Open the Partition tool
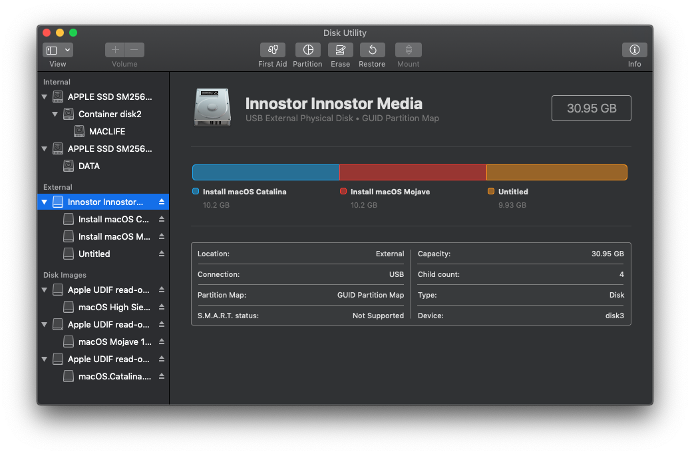 [307, 50]
